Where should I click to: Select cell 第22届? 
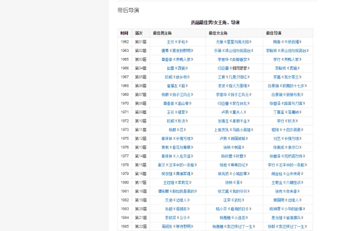tap(141, 227)
